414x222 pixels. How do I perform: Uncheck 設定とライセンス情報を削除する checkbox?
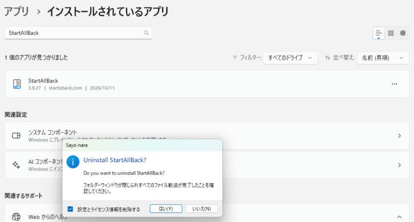click(x=70, y=209)
